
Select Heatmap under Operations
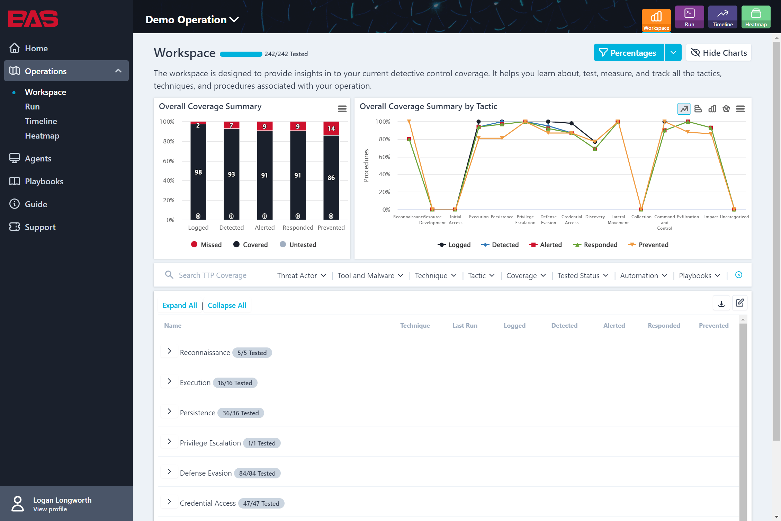(42, 136)
